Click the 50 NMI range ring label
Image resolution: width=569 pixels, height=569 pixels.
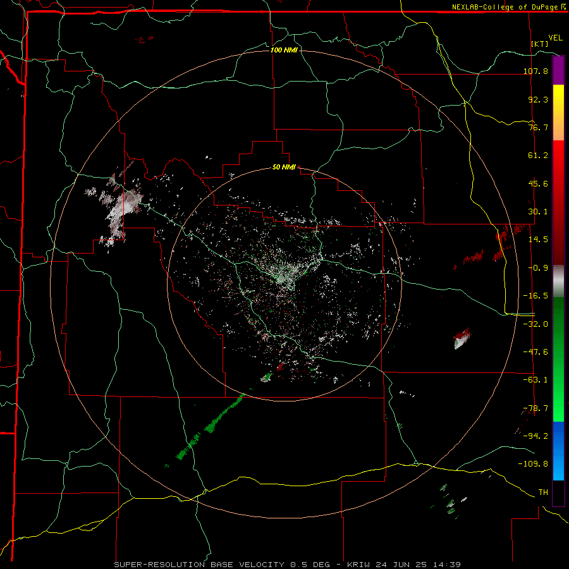284,168
